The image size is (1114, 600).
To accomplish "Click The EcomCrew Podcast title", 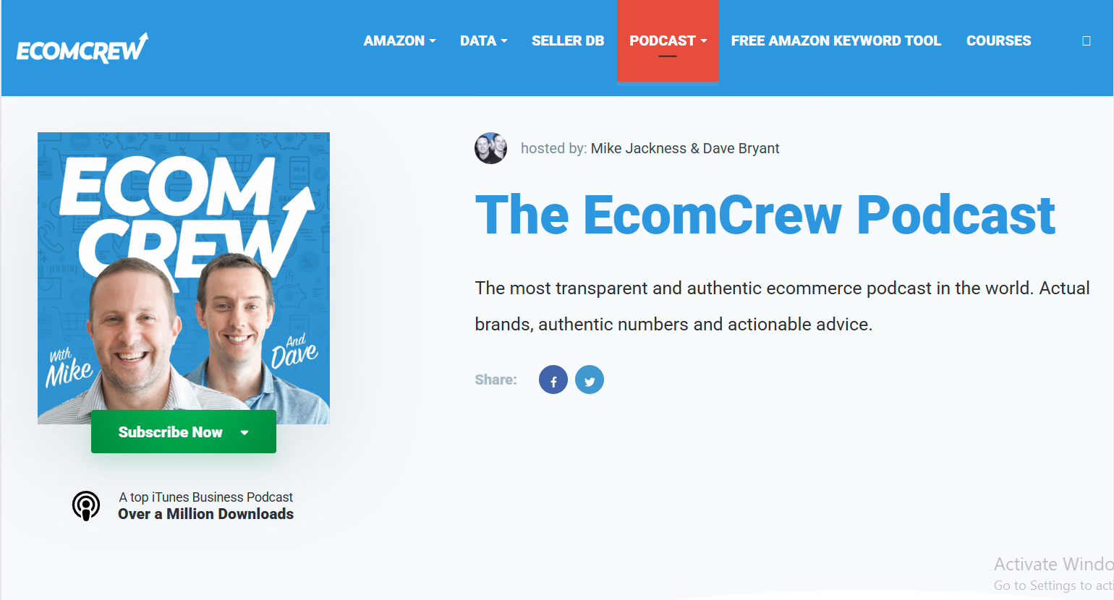I will tap(765, 215).
